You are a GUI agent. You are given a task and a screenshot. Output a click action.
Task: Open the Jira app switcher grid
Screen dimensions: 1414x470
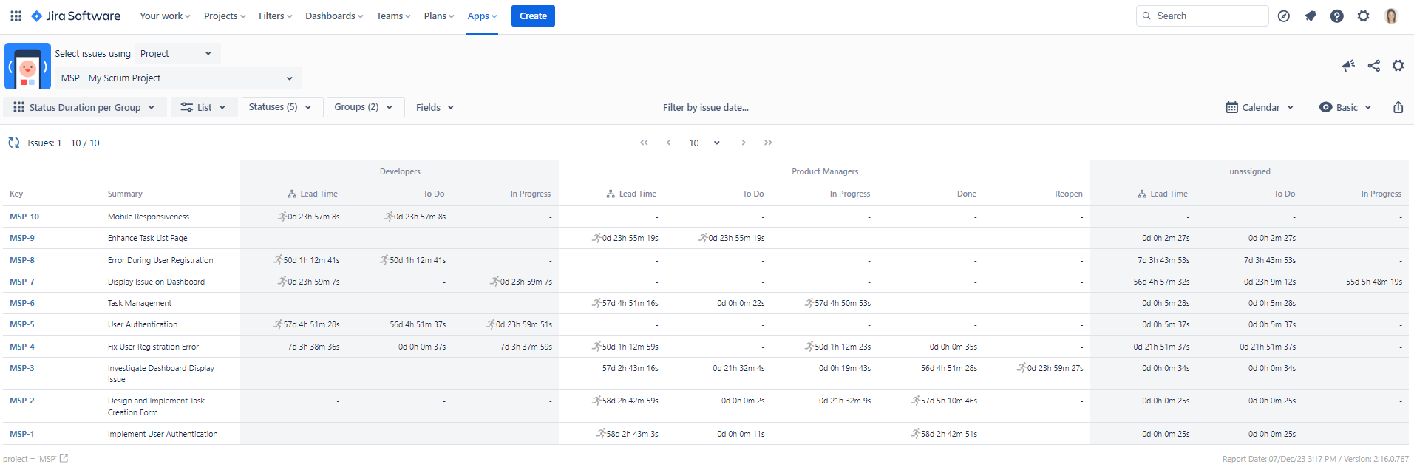(16, 16)
